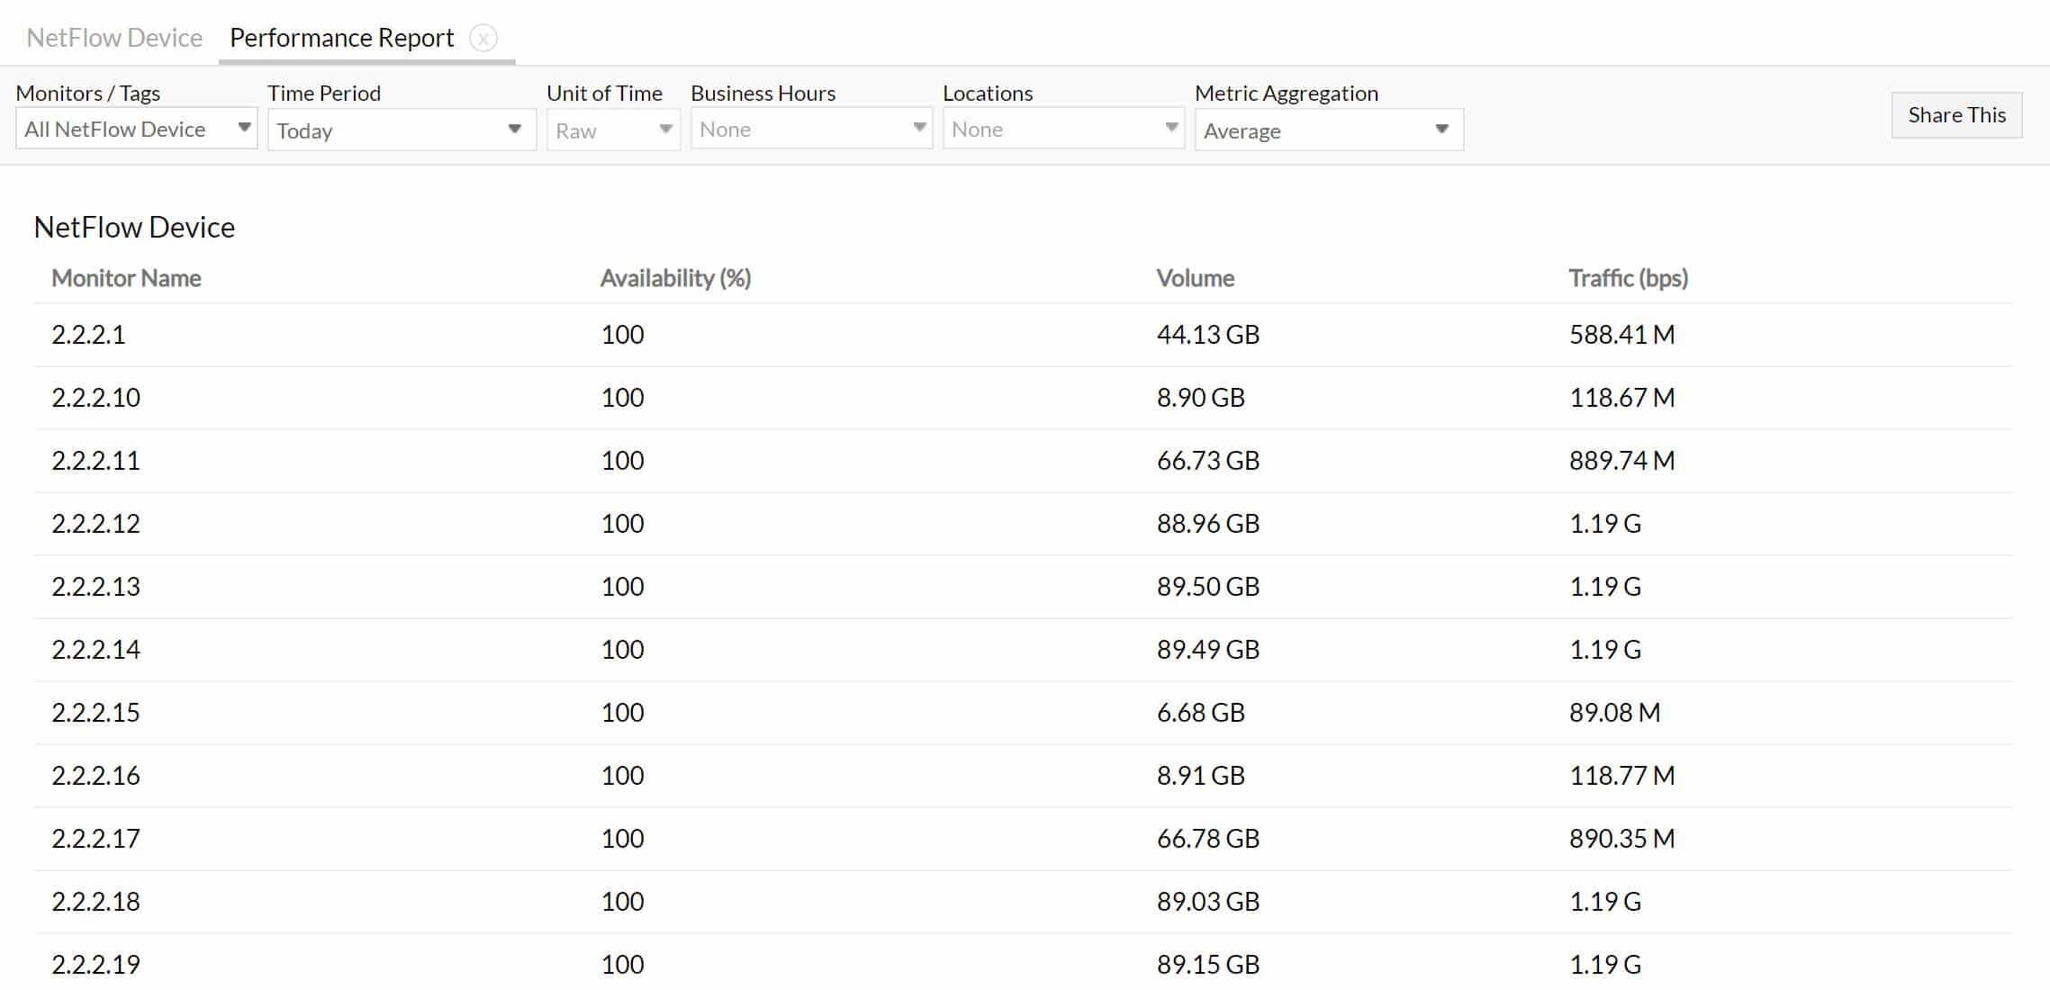The width and height of the screenshot is (2050, 990).
Task: Click the 66.78 GB volume value
Action: [1208, 839]
